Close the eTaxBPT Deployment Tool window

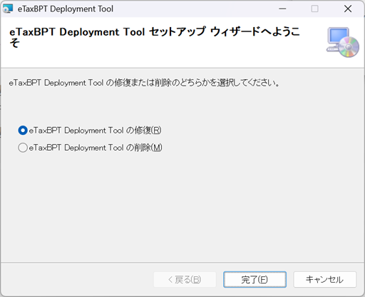(348, 9)
